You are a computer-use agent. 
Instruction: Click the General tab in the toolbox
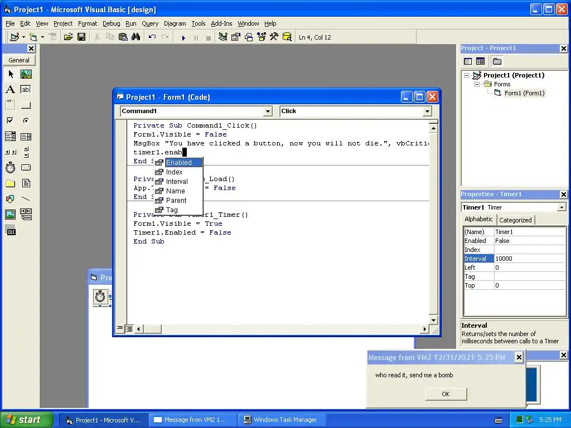[x=19, y=60]
